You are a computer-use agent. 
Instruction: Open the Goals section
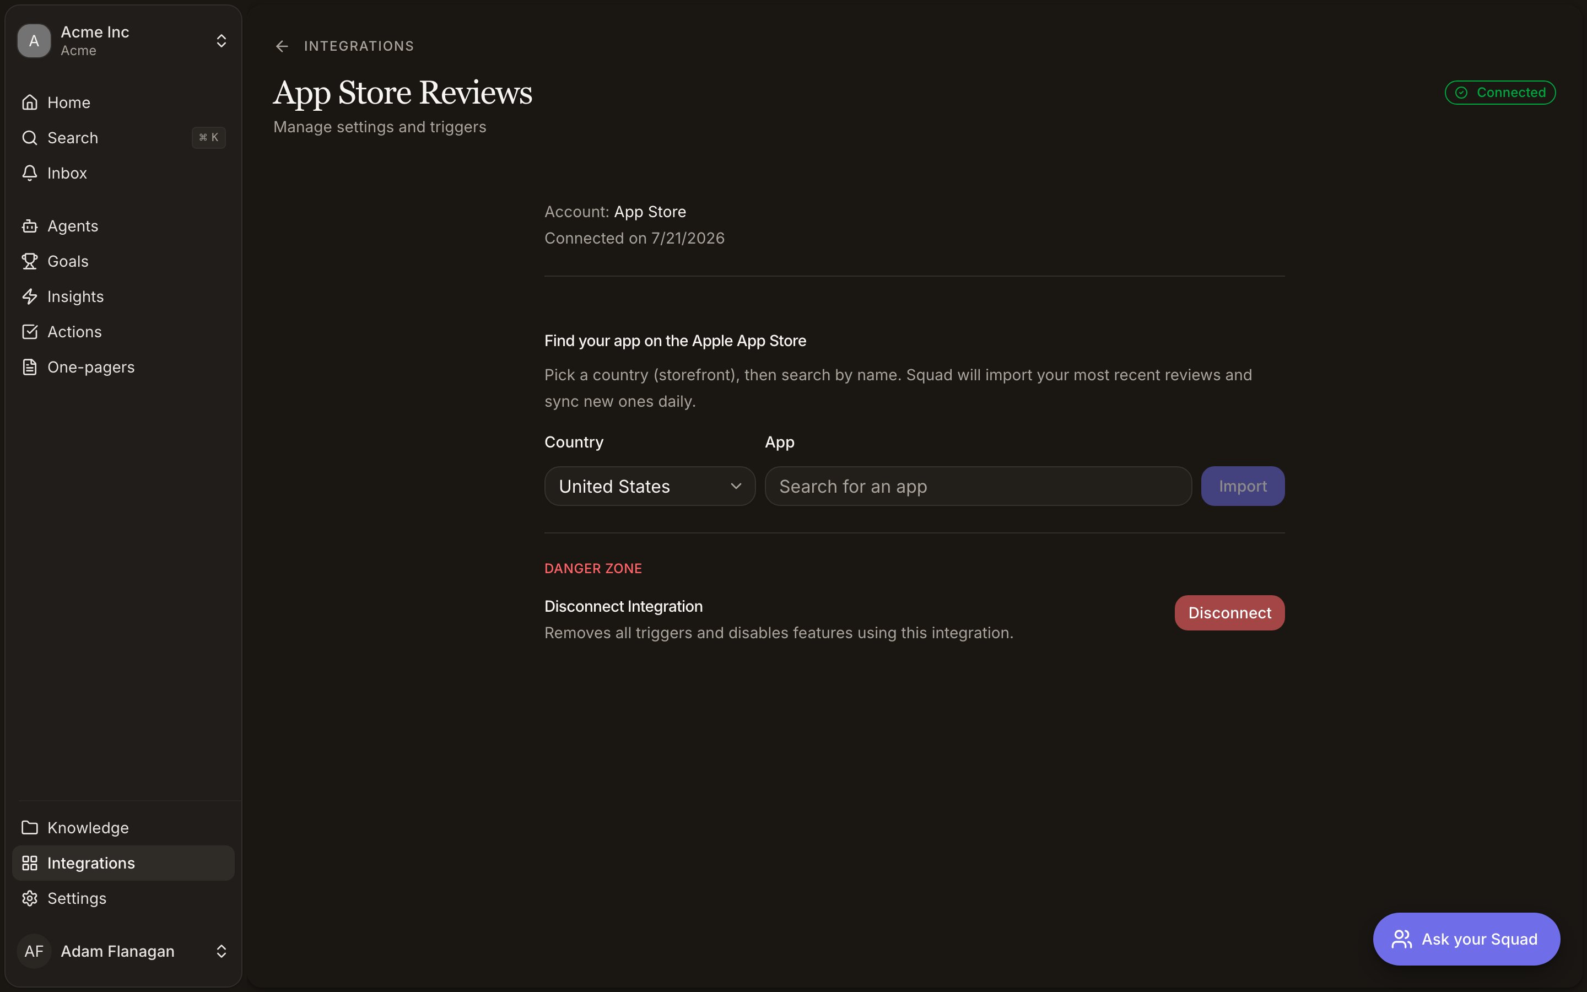coord(123,261)
